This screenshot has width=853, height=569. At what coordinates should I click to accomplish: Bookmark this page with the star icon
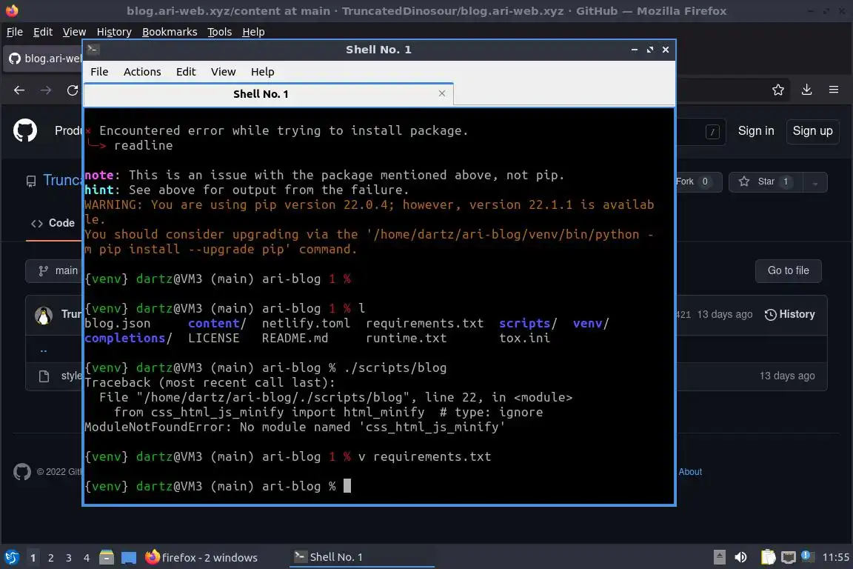pos(778,90)
